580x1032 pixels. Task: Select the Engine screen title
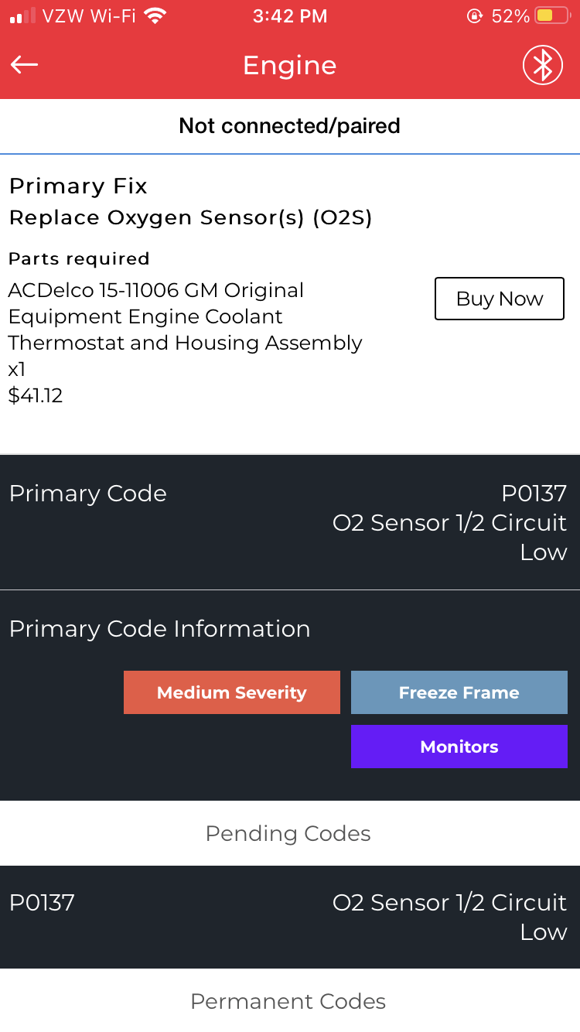[290, 65]
